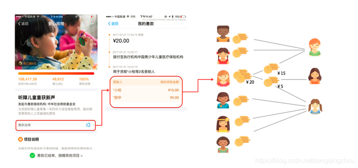
Task: Select the 丽华 recipient row ¥5.00
Action: pyautogui.click(x=146, y=98)
